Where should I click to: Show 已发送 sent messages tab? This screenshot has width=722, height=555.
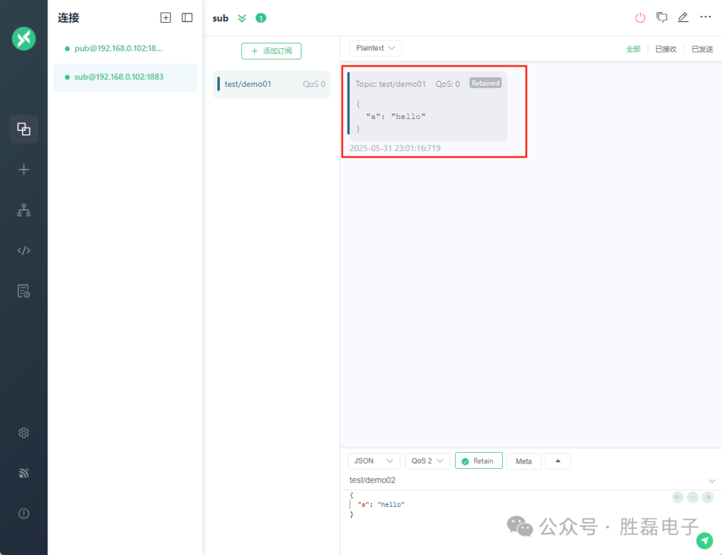702,49
